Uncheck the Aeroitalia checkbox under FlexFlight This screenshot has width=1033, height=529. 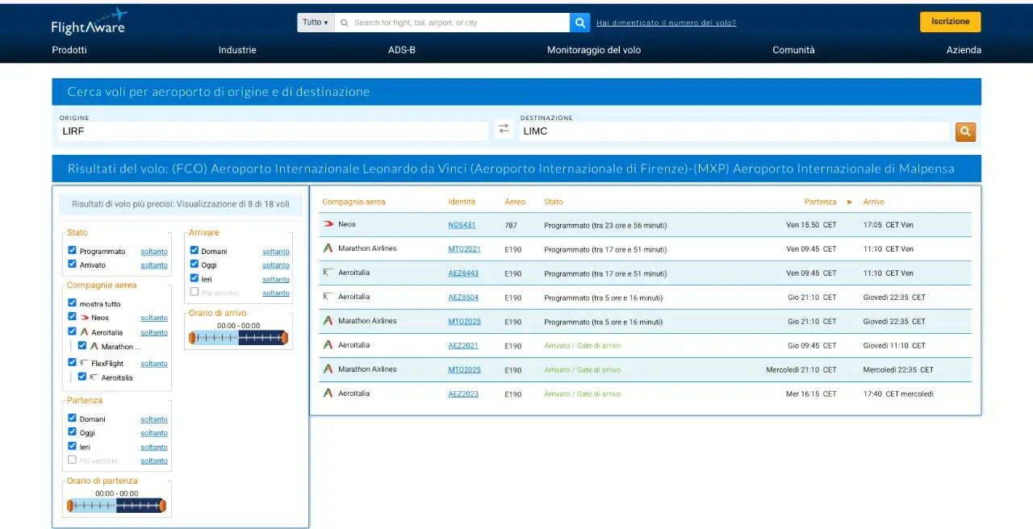pos(82,377)
